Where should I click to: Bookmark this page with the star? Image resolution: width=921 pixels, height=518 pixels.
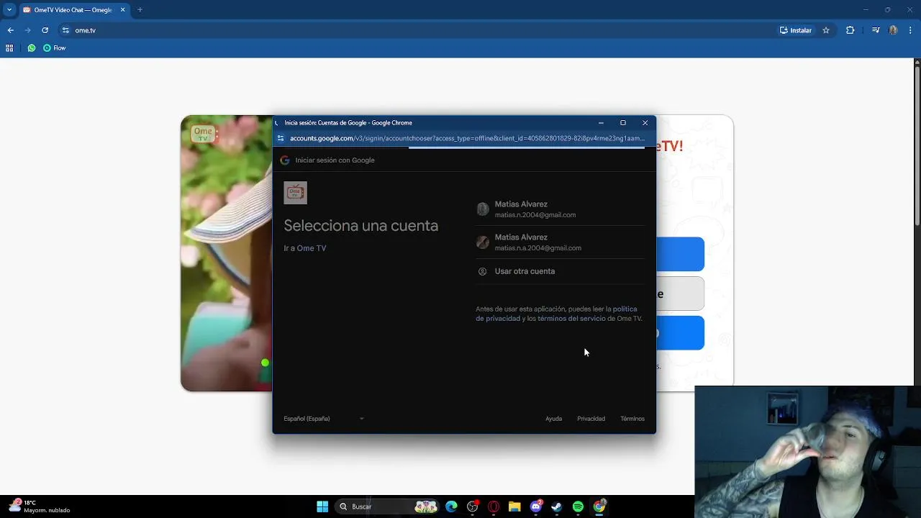(x=826, y=30)
